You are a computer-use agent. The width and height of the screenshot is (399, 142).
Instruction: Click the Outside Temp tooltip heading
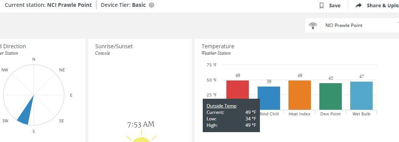coord(221,106)
